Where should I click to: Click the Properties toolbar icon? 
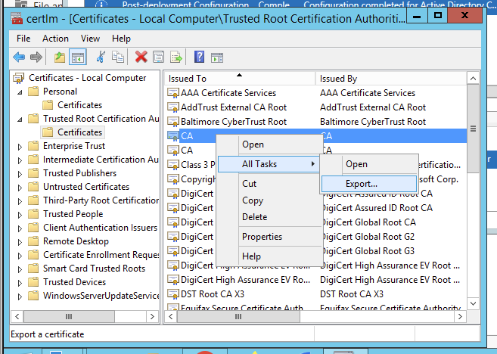click(x=159, y=57)
